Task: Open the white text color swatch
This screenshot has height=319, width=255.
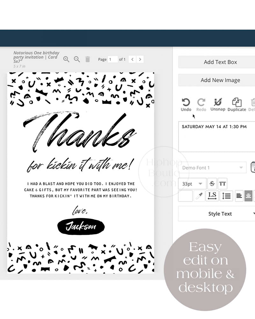Action: coord(185,196)
